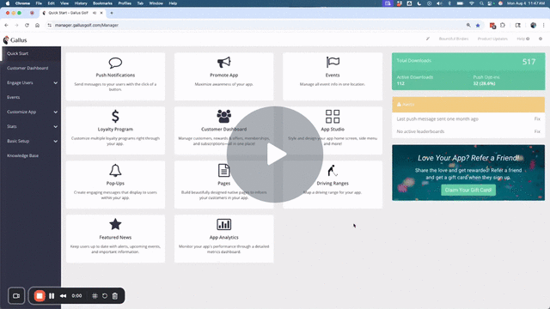Open the settings gear in page header
Screen dimensions: 550x309
coord(541,39)
